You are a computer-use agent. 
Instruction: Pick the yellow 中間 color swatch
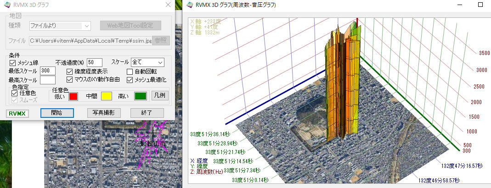[x=107, y=96]
